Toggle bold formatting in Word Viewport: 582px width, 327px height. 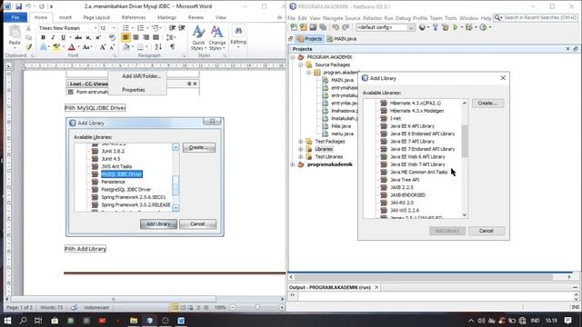coord(43,37)
